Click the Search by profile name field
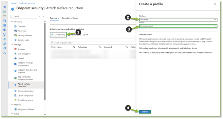 point(93,43)
